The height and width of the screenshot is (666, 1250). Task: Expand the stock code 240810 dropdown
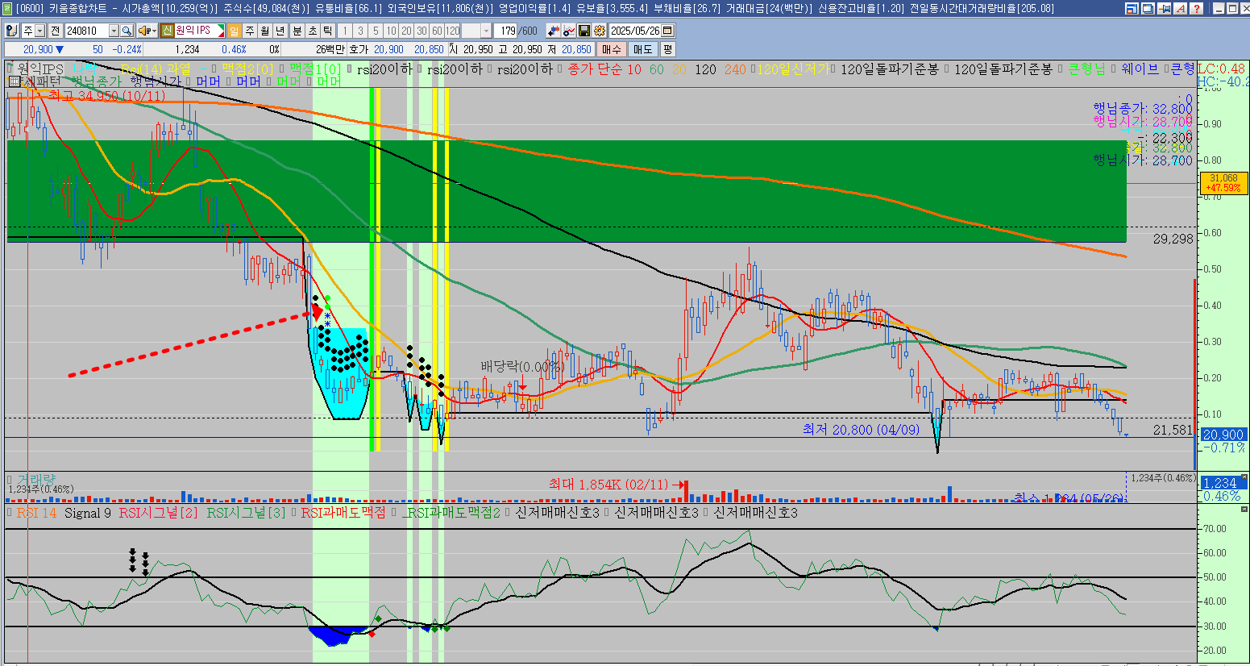coord(114,31)
